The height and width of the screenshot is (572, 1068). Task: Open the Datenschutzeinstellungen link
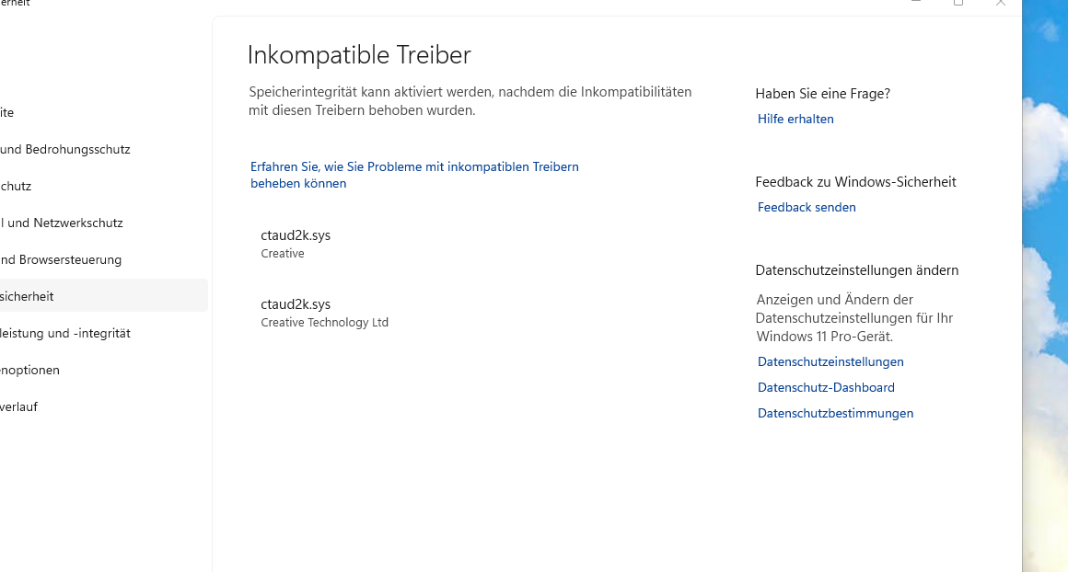point(830,361)
